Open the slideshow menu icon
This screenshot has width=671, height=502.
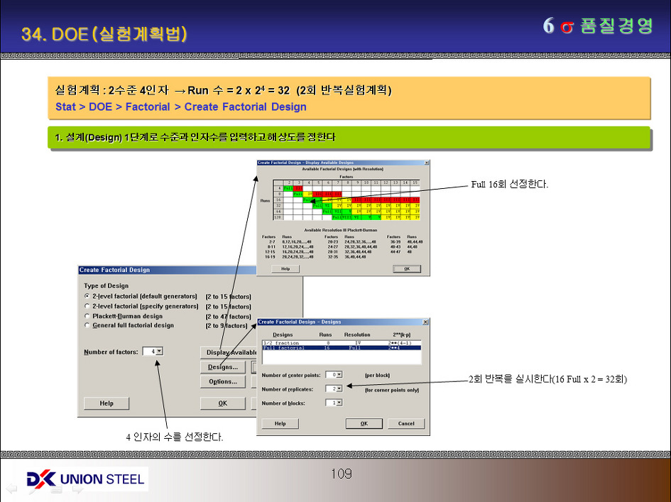[56, 489]
